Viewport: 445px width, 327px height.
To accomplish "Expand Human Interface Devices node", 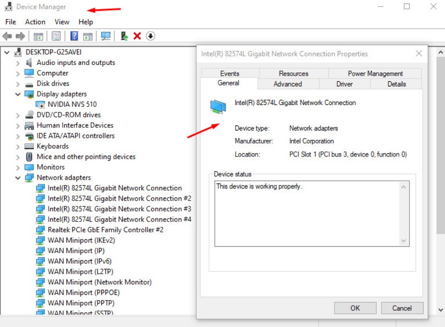I will tap(18, 126).
